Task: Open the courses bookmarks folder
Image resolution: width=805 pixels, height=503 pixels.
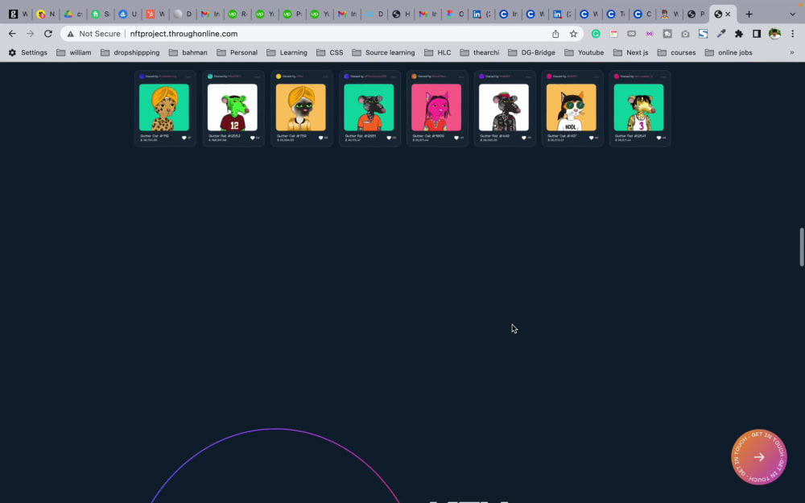Action: [677, 52]
